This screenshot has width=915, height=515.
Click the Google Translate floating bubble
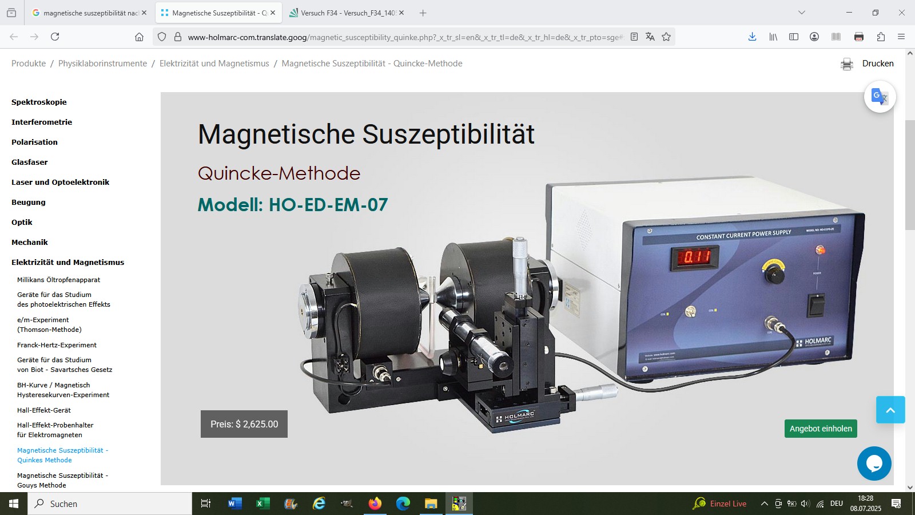point(880,97)
